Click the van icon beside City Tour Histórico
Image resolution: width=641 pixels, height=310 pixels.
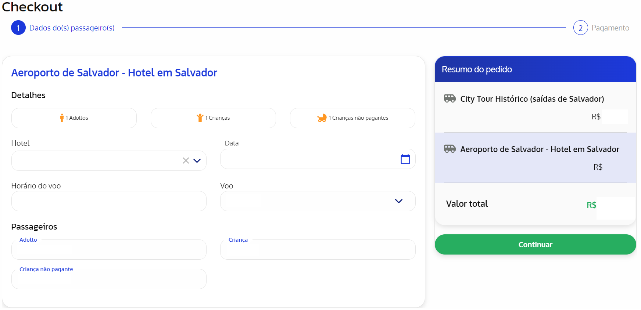pos(450,98)
